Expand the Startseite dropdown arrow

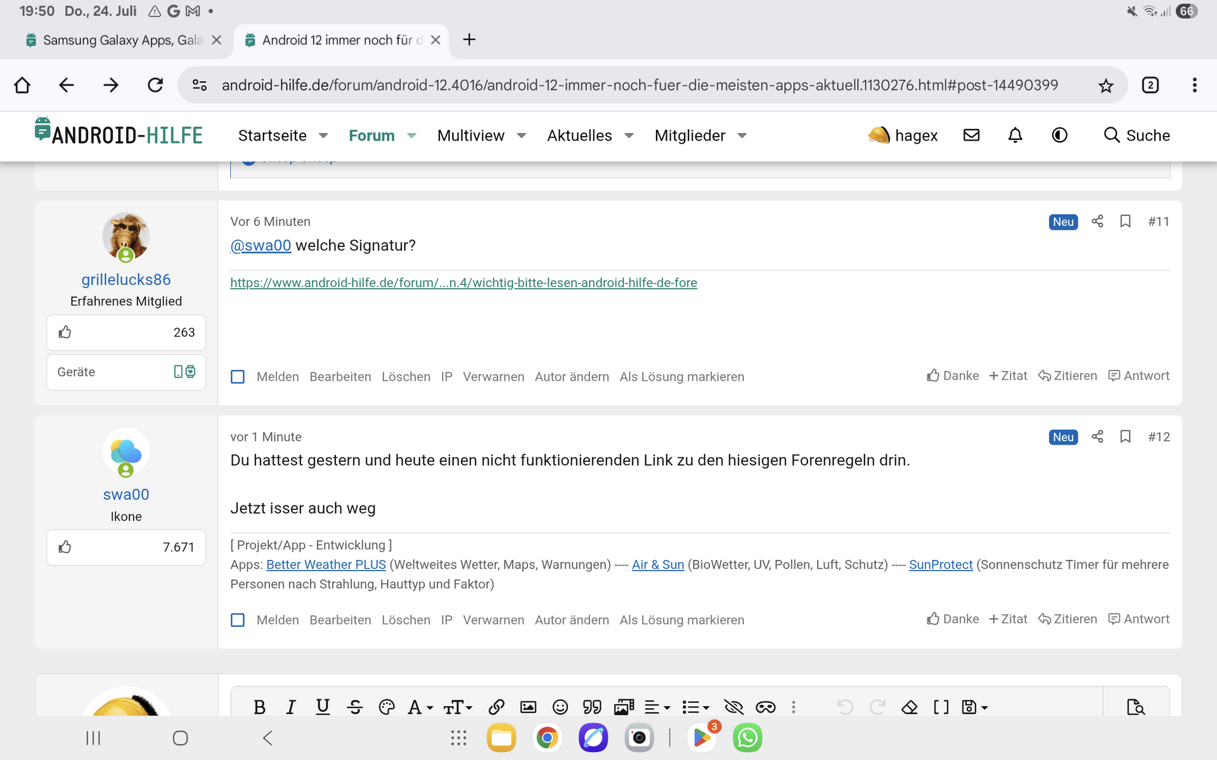(x=323, y=136)
